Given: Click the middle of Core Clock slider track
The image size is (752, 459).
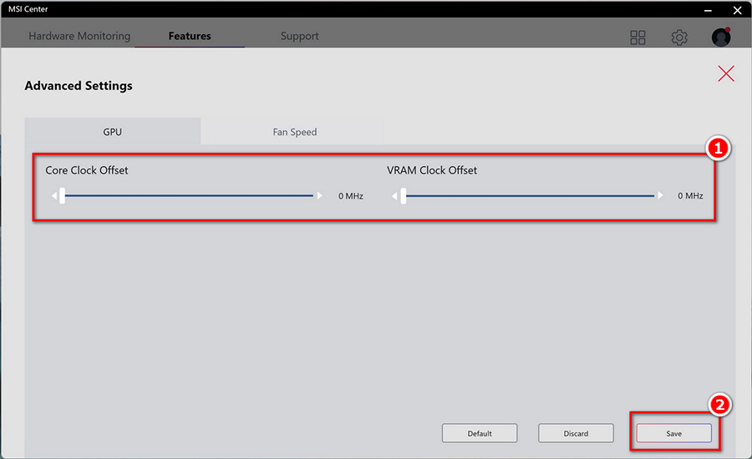Looking at the screenshot, I should point(187,195).
